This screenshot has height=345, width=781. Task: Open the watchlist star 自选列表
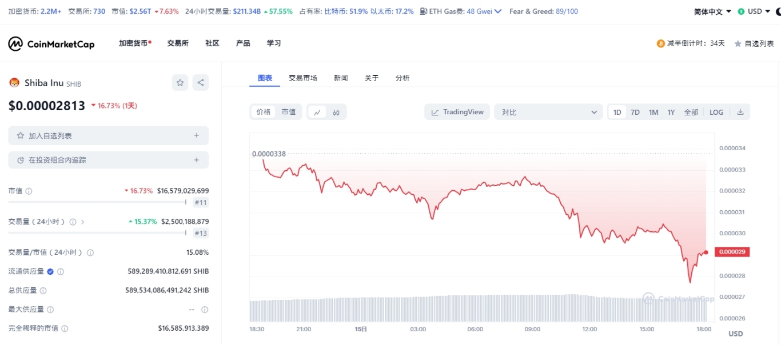[x=754, y=43]
